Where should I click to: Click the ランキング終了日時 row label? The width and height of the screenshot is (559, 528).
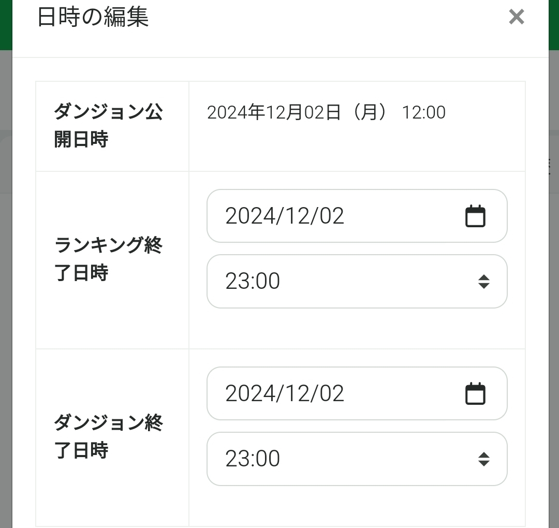tap(109, 259)
